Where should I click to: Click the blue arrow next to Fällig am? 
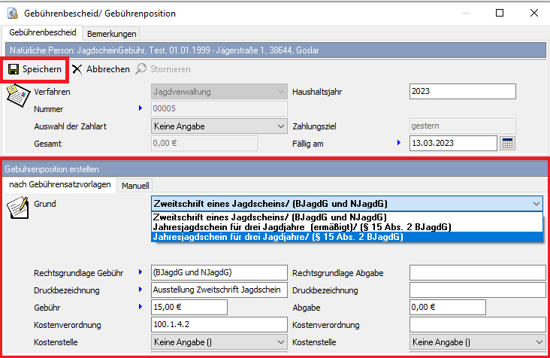point(399,143)
